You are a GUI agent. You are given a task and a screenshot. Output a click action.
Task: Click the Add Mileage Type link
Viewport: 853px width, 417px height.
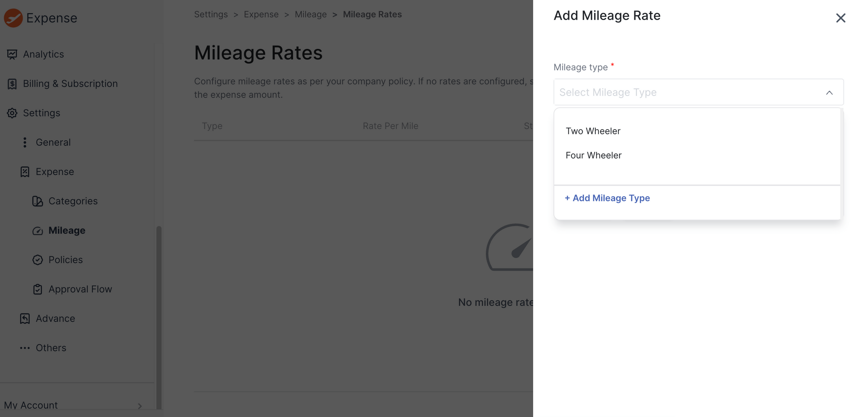607,198
